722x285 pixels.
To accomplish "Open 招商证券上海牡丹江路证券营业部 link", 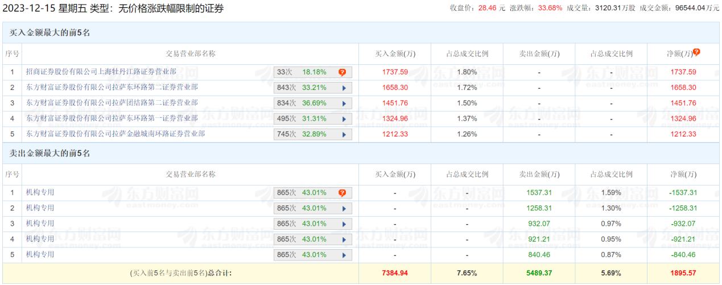I will pos(101,72).
